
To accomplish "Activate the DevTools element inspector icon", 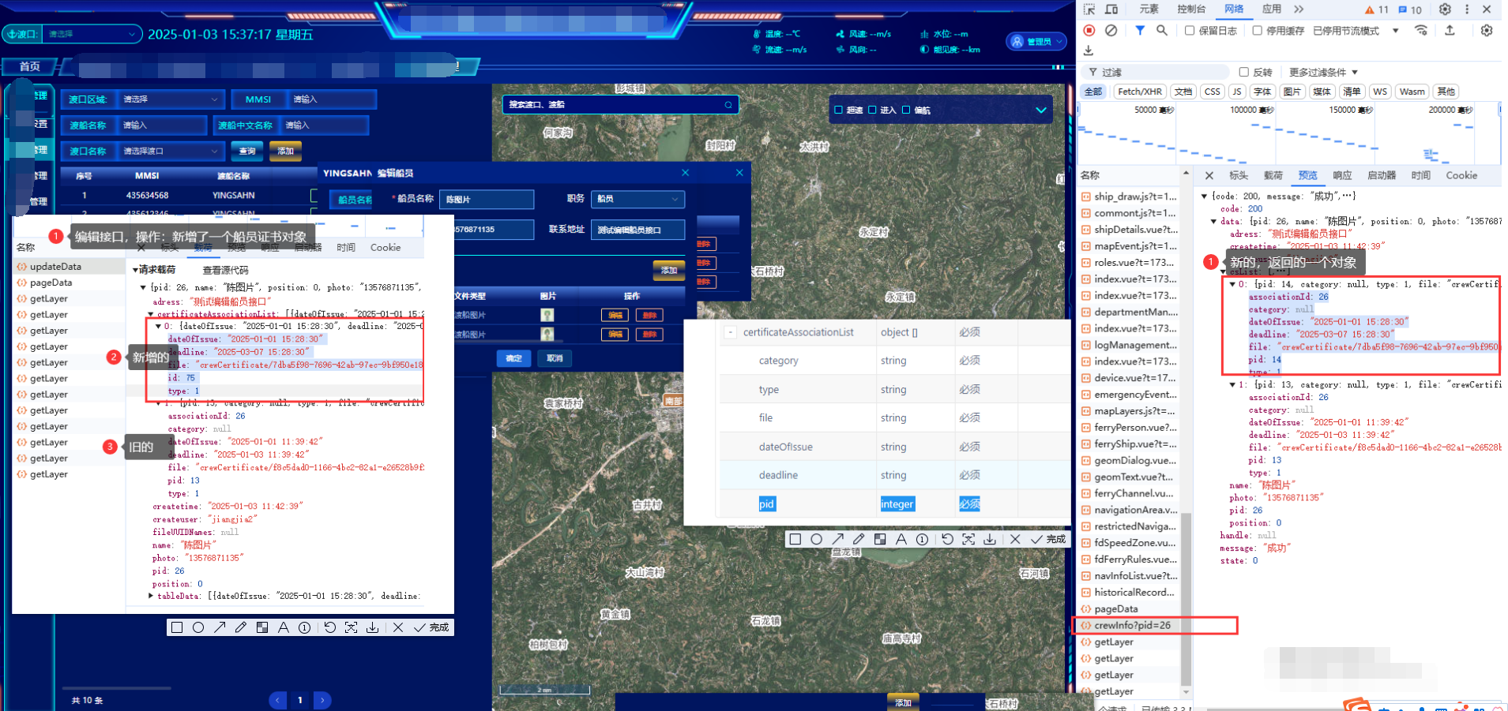I will (1089, 9).
